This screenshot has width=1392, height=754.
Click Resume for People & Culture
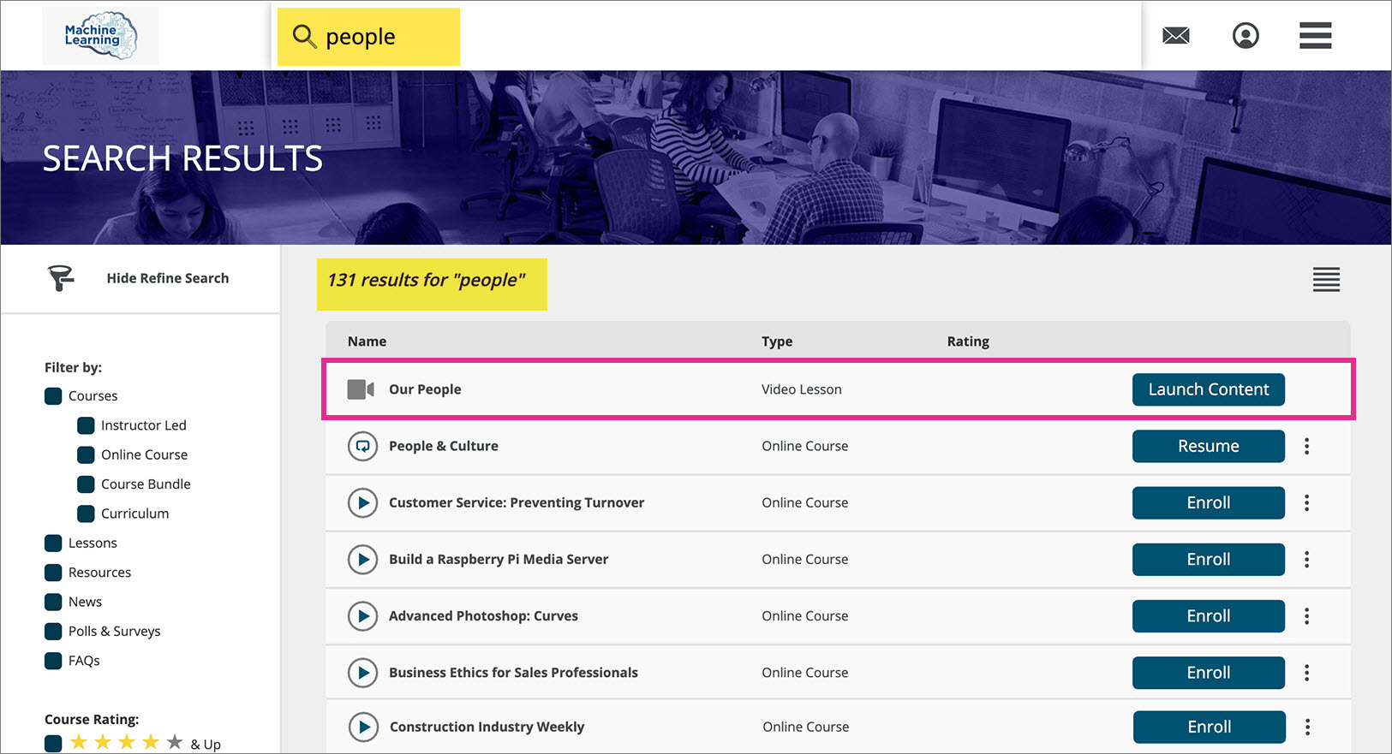pyautogui.click(x=1209, y=446)
